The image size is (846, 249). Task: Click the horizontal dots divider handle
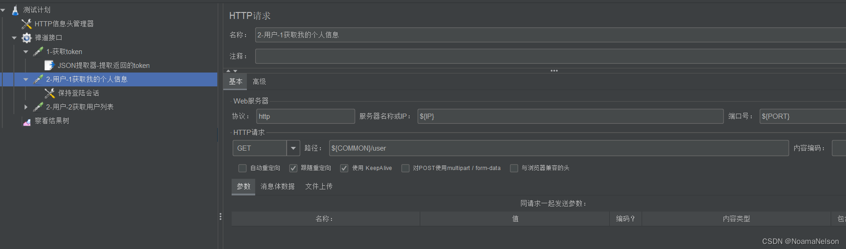[554, 71]
